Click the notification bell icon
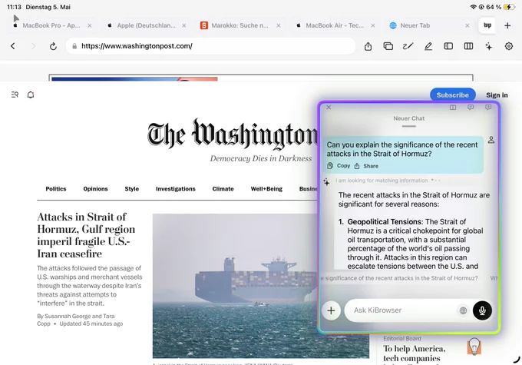Viewport: 522px width, 365px height. (31, 95)
